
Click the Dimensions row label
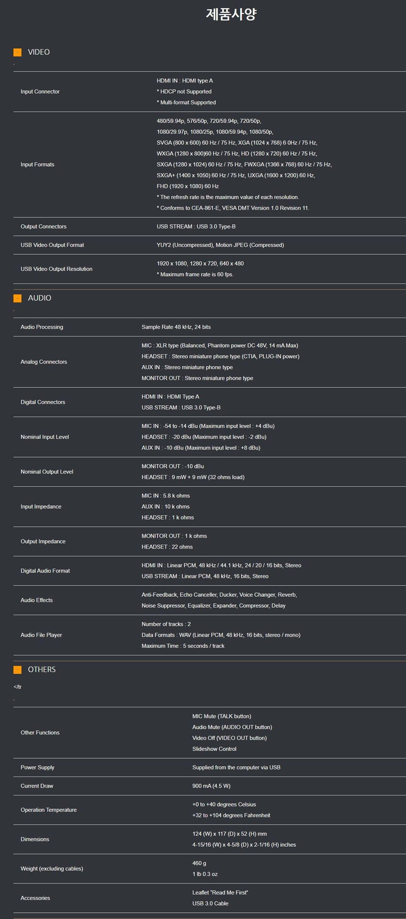35,839
